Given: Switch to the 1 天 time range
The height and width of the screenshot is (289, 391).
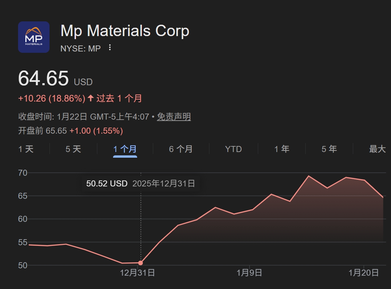Looking at the screenshot, I should pos(26,149).
